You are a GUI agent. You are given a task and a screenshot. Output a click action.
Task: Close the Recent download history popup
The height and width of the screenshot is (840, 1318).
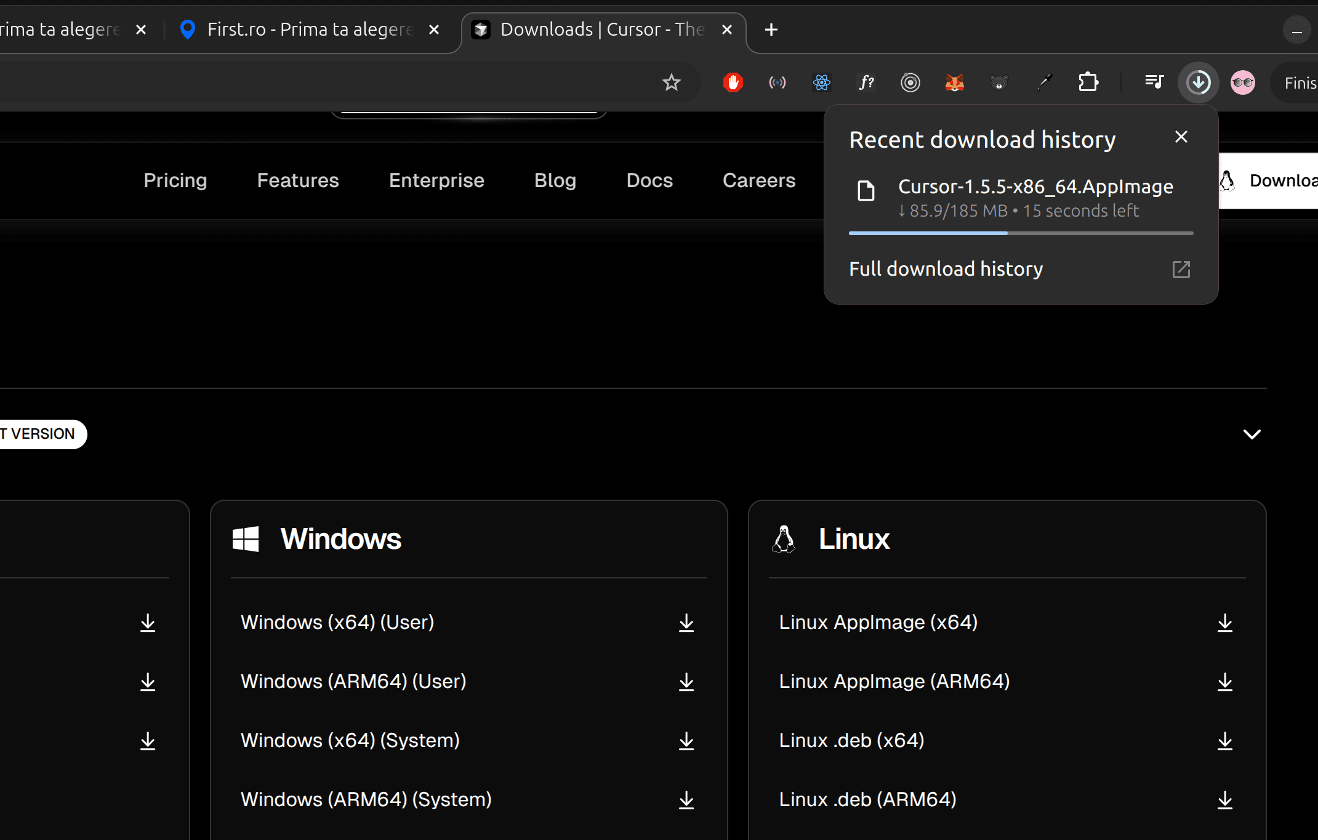click(1181, 137)
